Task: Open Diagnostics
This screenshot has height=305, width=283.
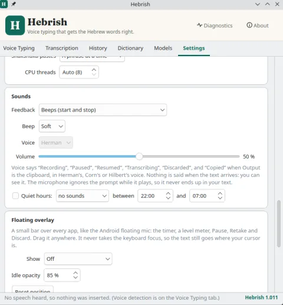Action: (x=215, y=25)
